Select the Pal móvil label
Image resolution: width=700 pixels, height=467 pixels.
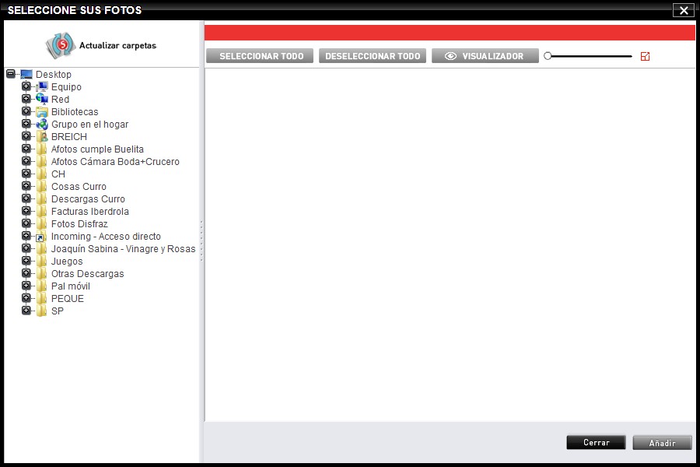click(x=71, y=286)
